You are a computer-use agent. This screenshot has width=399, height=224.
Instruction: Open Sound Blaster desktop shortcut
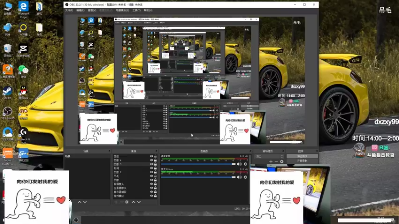(x=7, y=157)
